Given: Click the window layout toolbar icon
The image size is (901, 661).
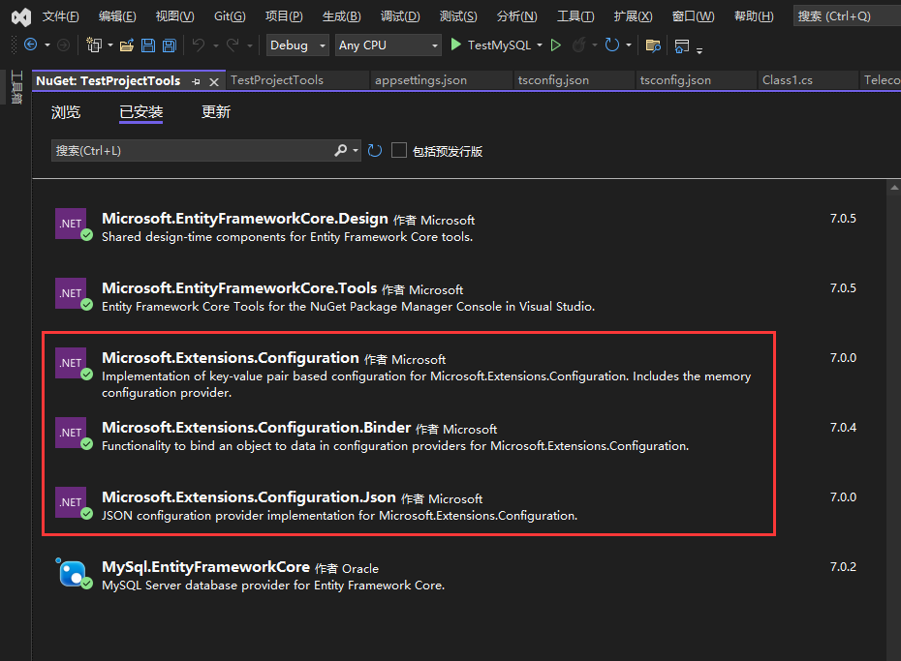Looking at the screenshot, I should click(x=682, y=45).
